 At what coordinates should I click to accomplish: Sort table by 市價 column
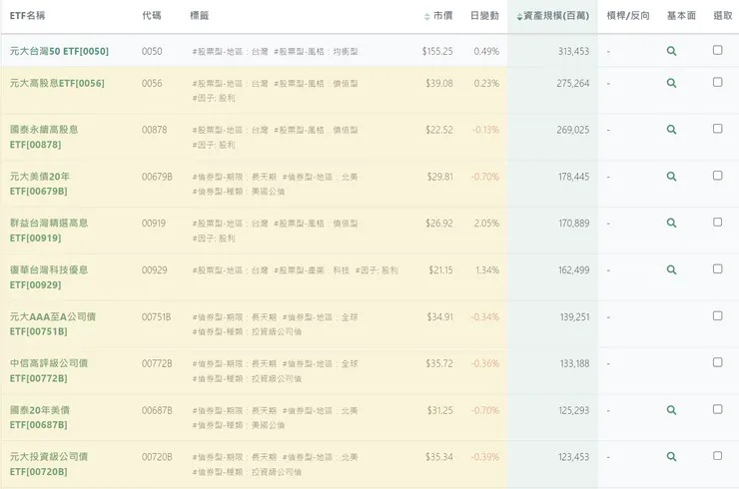click(442, 17)
